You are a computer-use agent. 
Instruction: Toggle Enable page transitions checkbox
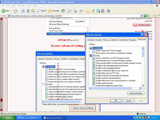pos(94,83)
